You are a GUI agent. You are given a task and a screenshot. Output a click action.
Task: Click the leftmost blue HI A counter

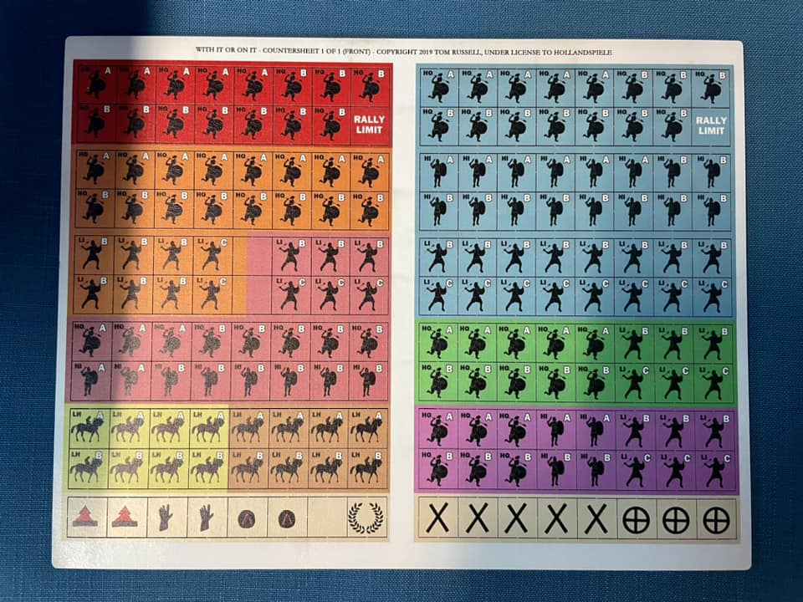click(x=439, y=171)
